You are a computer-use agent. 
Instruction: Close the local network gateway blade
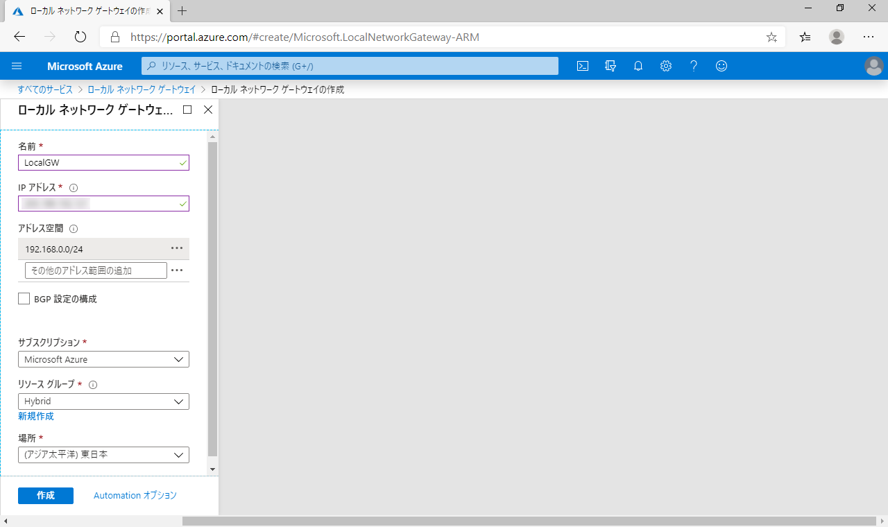coord(208,110)
